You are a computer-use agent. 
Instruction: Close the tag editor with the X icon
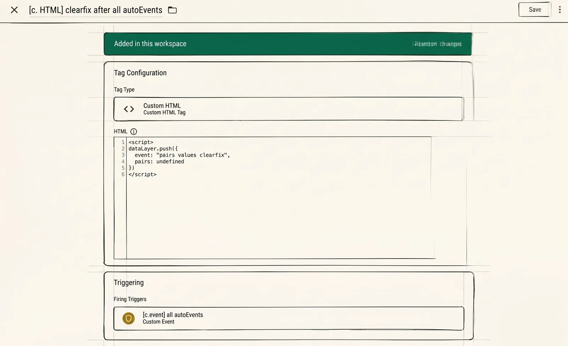[x=14, y=10]
